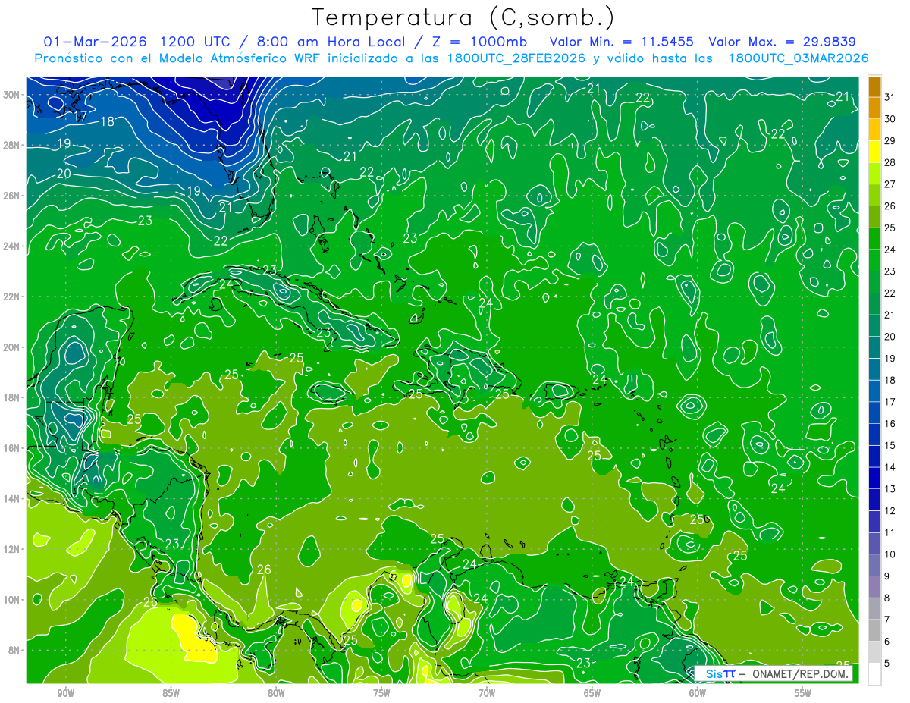The height and width of the screenshot is (703, 910).
Task: Click the "90W" longitude axis label
Action: coord(65,694)
